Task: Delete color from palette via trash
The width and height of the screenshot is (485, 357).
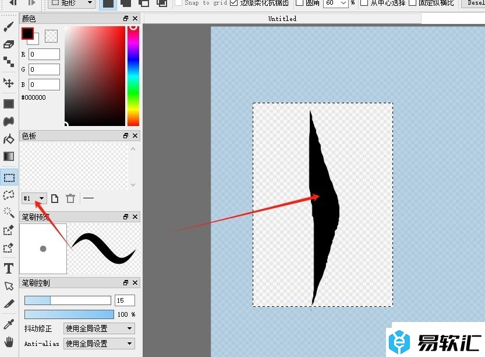Action: coord(70,198)
